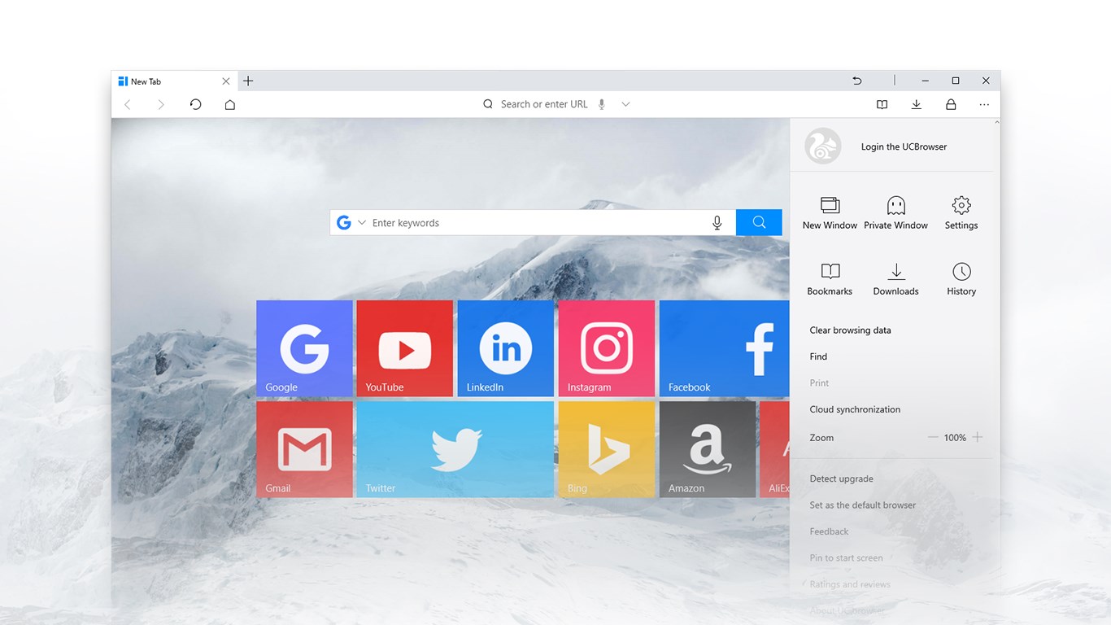This screenshot has width=1111, height=625.
Task: Open the Gmail speed dial tile
Action: pos(305,449)
